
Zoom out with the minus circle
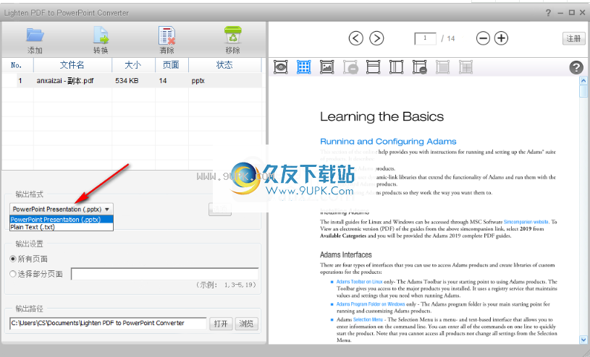click(x=483, y=38)
